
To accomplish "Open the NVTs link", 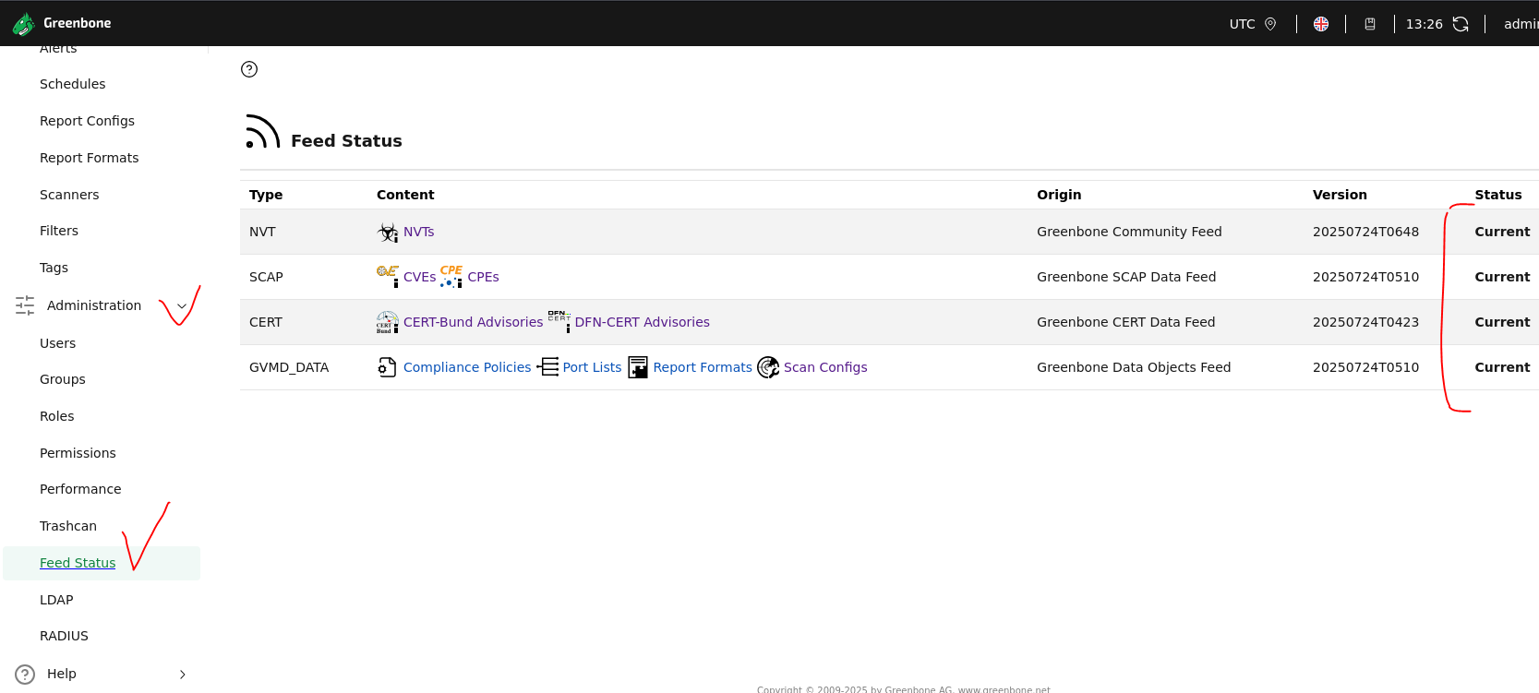I will (418, 232).
